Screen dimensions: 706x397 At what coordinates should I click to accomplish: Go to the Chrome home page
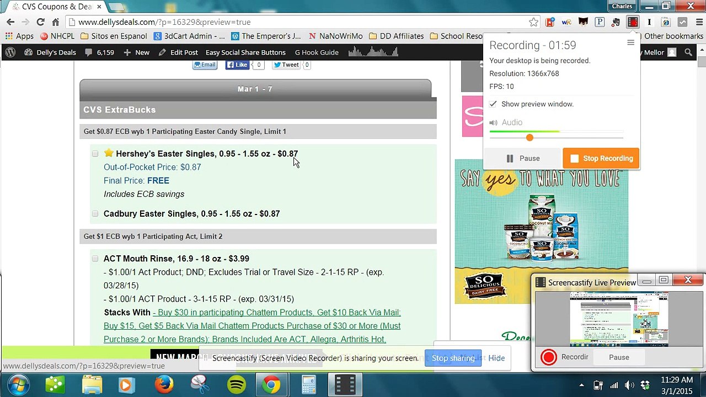(x=55, y=22)
